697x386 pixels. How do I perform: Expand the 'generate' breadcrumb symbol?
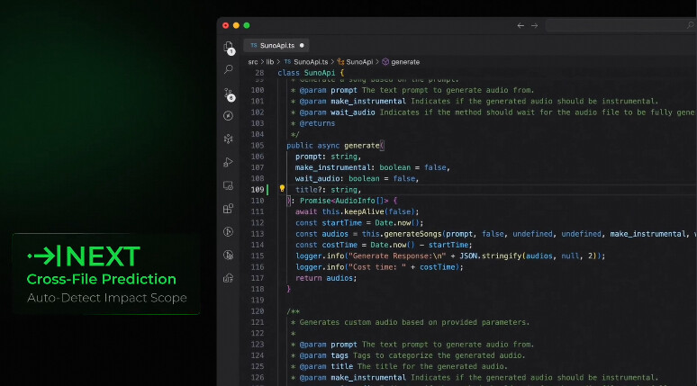tap(404, 62)
